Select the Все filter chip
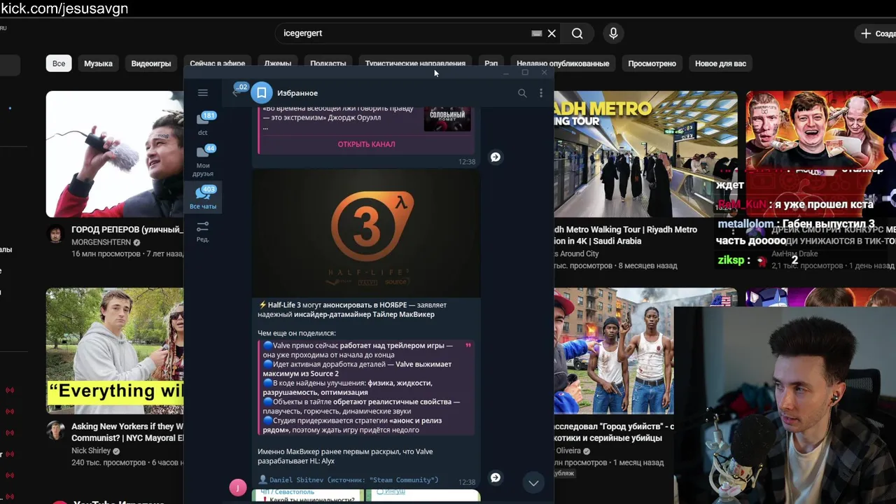896x504 pixels. [x=59, y=63]
